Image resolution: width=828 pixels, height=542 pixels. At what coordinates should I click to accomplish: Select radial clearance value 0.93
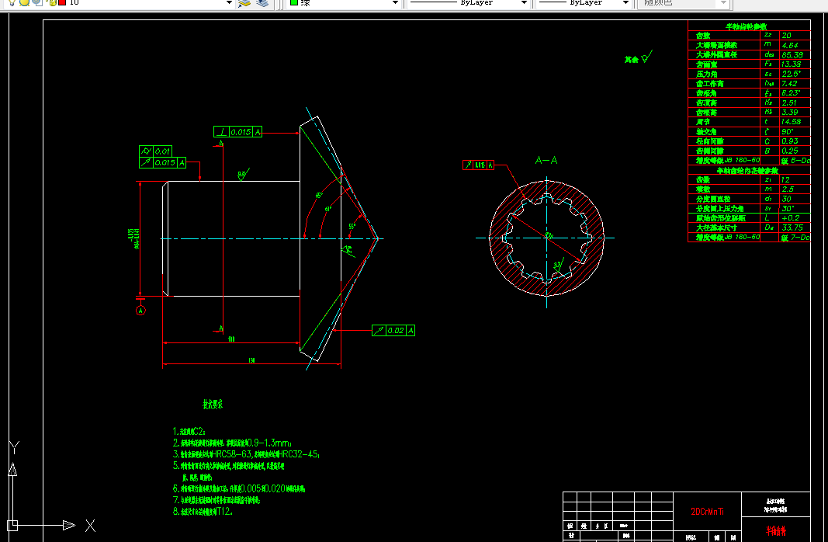click(789, 141)
